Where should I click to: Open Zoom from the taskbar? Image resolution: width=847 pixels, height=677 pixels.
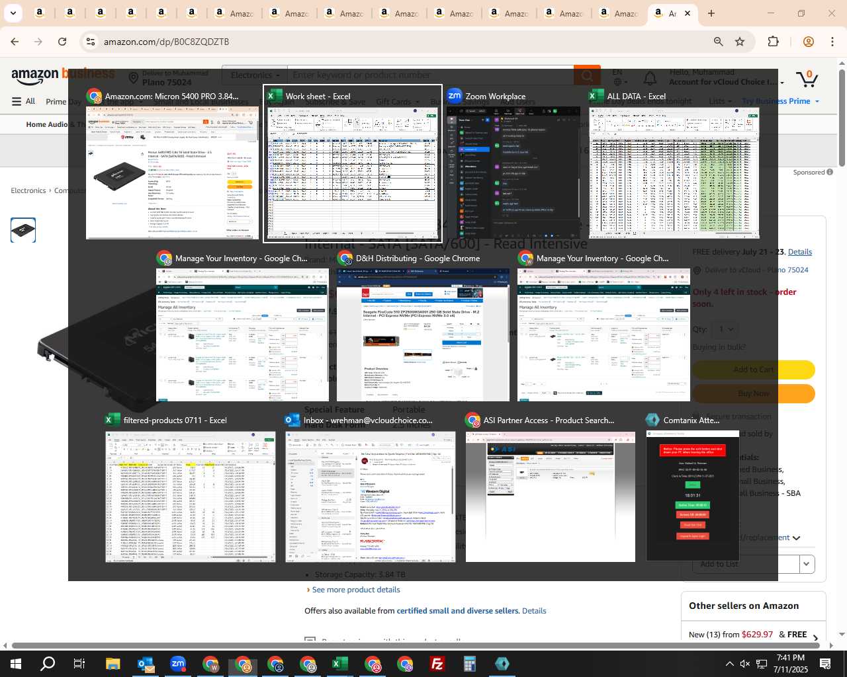[x=177, y=664]
